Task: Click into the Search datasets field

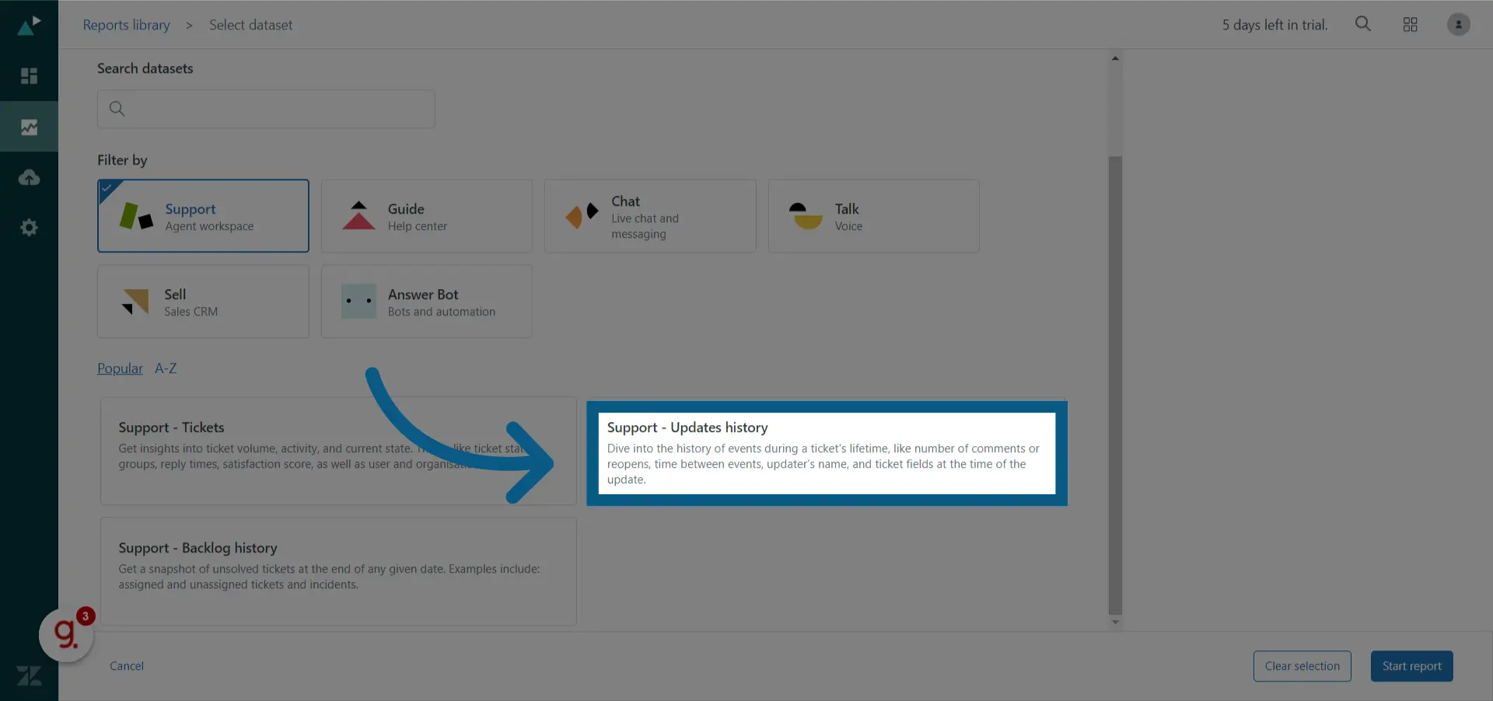Action: click(x=266, y=109)
